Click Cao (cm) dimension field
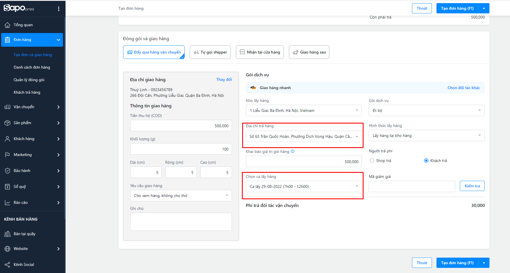510x273 pixels. point(216,172)
